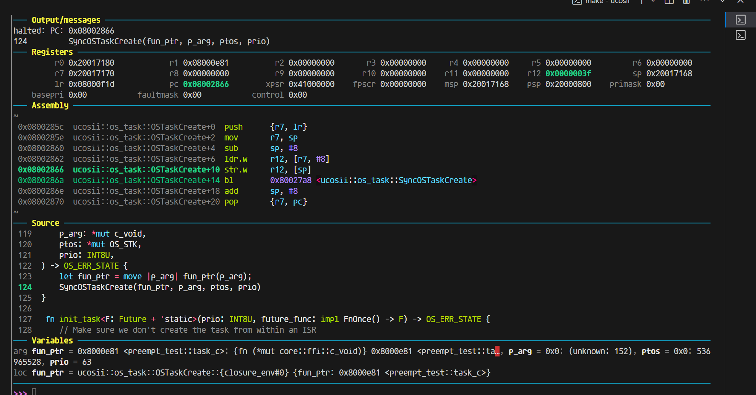Click faultmask register value 0x00

192,95
